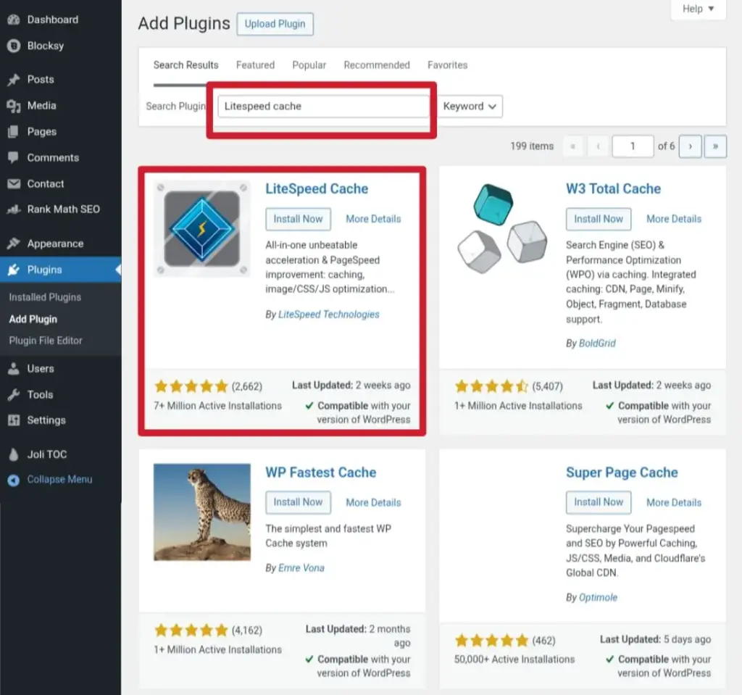The width and height of the screenshot is (742, 695).
Task: Open the Keyword search type dropdown
Action: pos(470,106)
